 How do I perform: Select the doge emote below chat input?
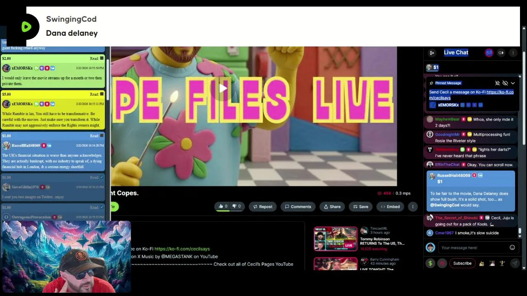(x=482, y=264)
